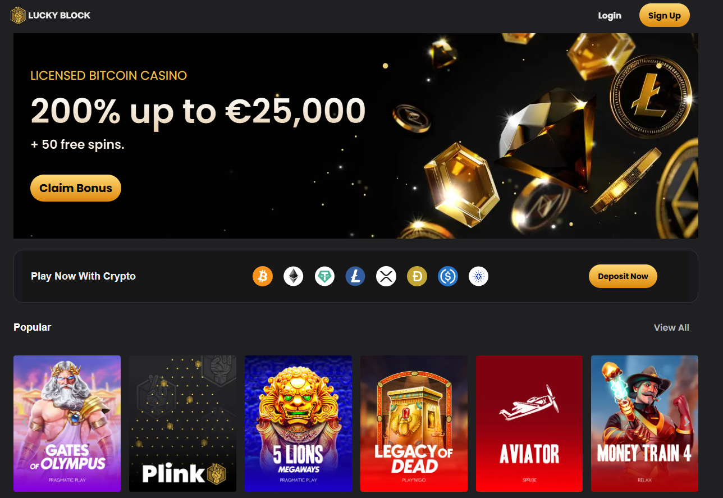Launch Money Train 4 game

[x=644, y=423]
